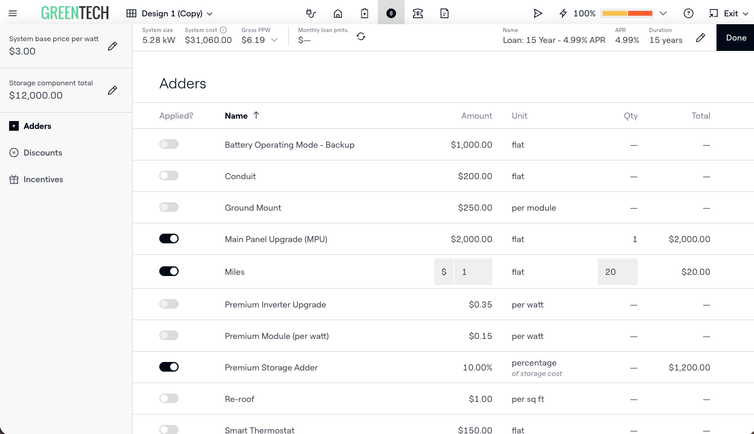Click the simulate play icon
The width and height of the screenshot is (754, 434).
(x=537, y=13)
